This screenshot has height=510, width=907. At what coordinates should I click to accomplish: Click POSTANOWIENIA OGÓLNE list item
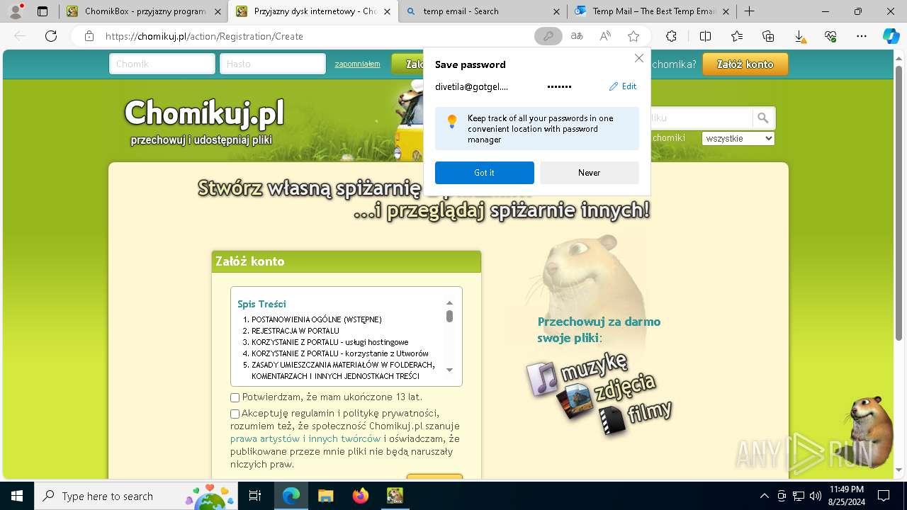click(x=317, y=319)
